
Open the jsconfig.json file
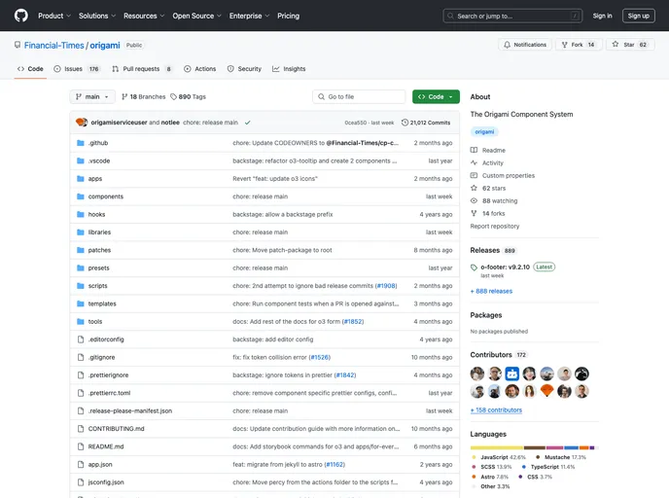pos(106,482)
